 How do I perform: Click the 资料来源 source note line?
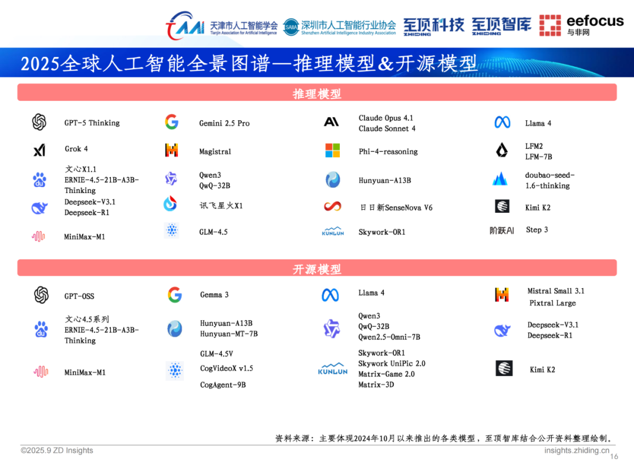coord(445,438)
